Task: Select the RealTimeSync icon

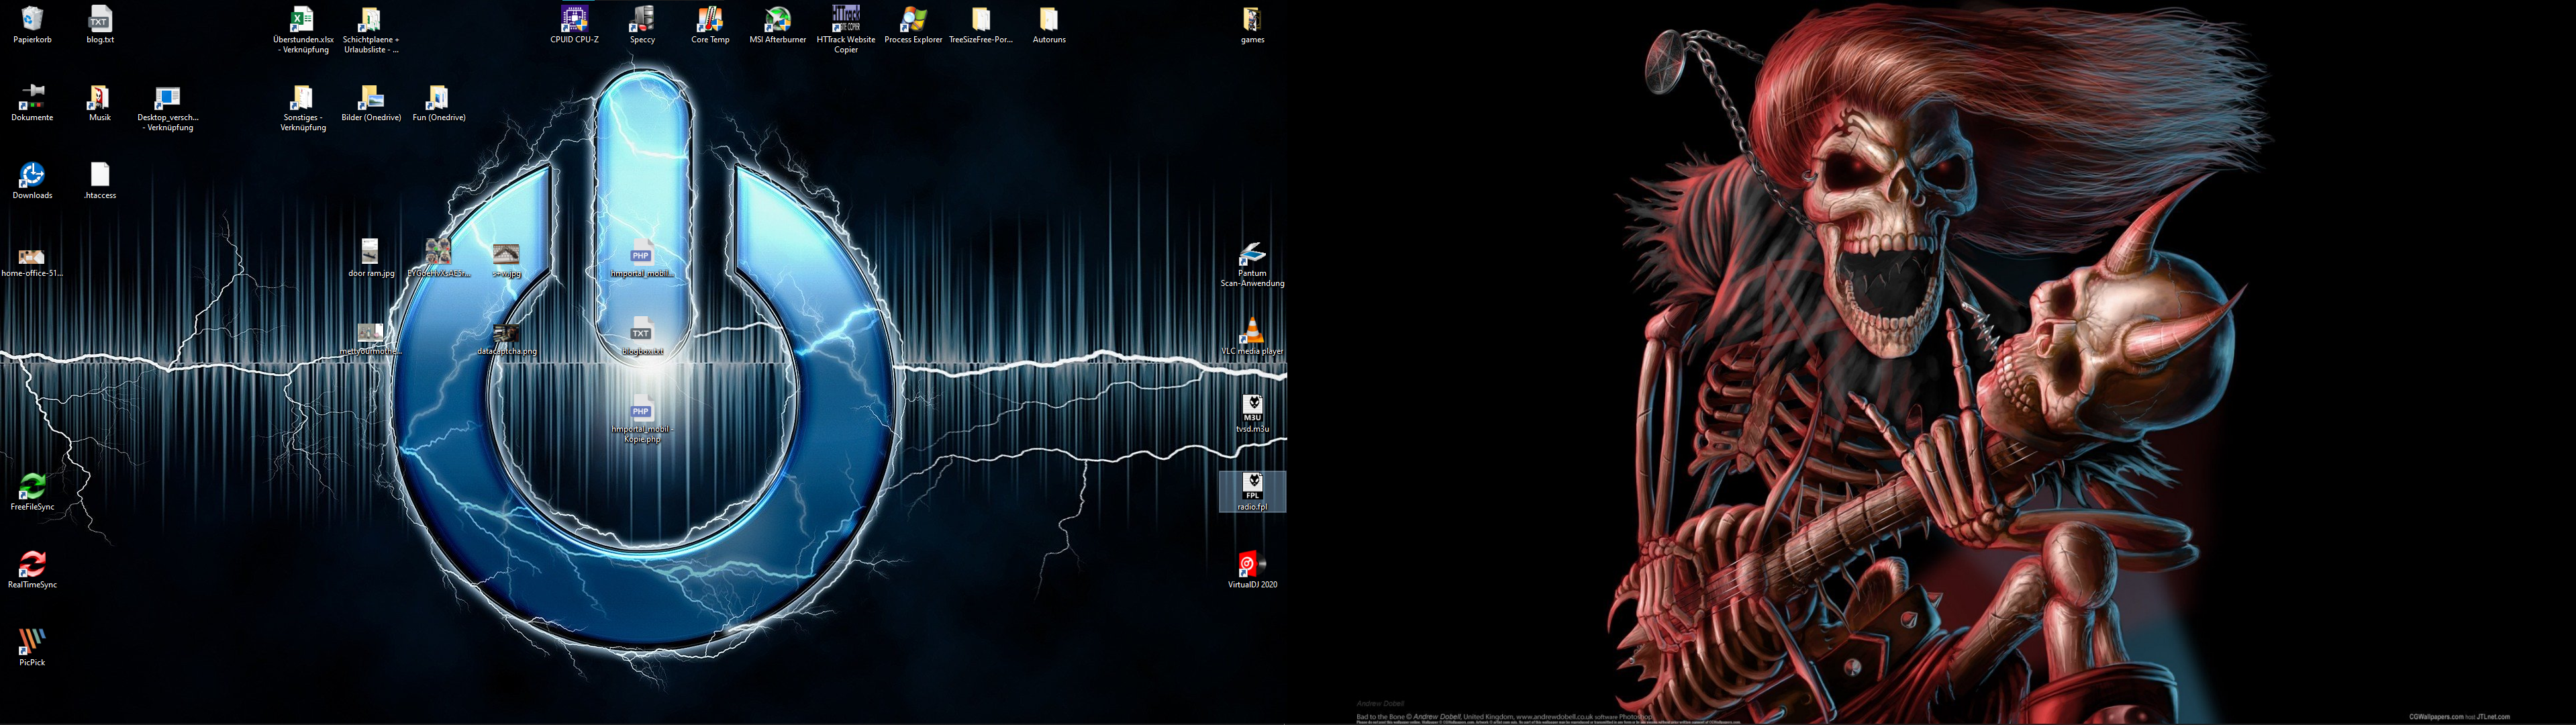Action: [x=32, y=564]
